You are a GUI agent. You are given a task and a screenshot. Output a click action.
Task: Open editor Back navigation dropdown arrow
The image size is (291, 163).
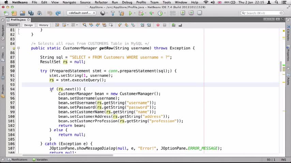(68, 25)
